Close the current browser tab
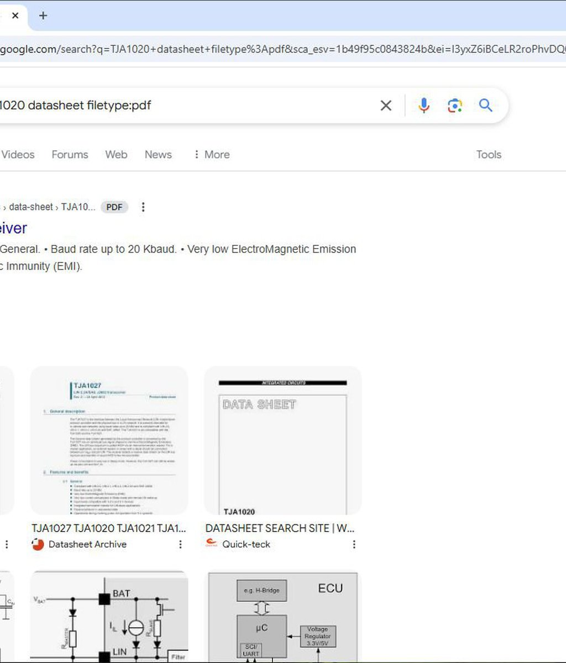566x663 pixels. coord(15,15)
